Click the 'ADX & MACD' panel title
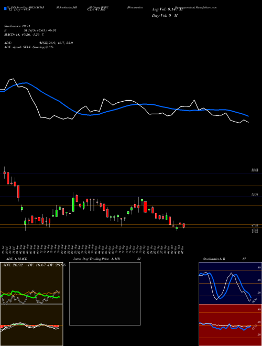Image resolution: width=262 pixels, height=346 pixels. [x=17, y=259]
